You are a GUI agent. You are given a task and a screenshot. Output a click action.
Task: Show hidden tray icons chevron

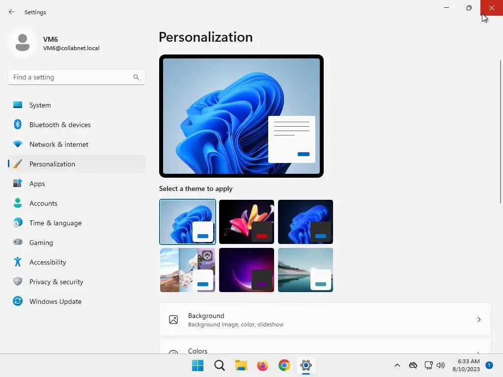pos(397,365)
